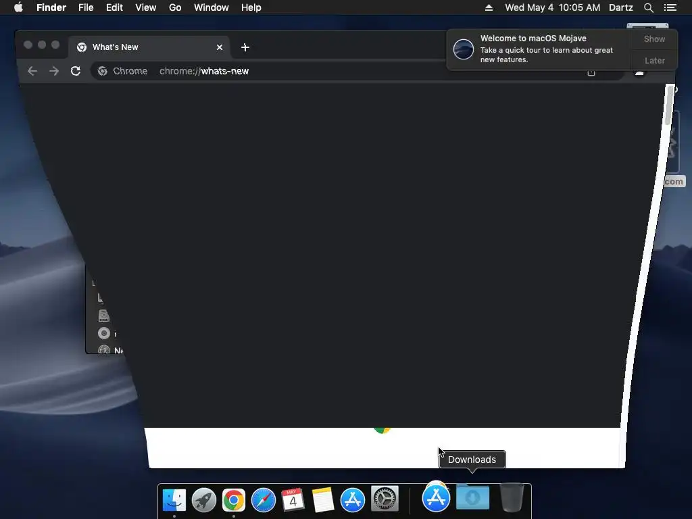This screenshot has height=519, width=692.
Task: Open the Edit menu
Action: 114,7
